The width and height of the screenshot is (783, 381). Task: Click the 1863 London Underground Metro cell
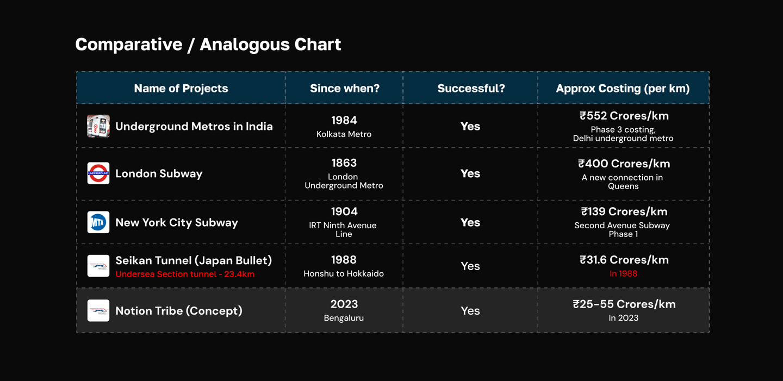coord(344,173)
